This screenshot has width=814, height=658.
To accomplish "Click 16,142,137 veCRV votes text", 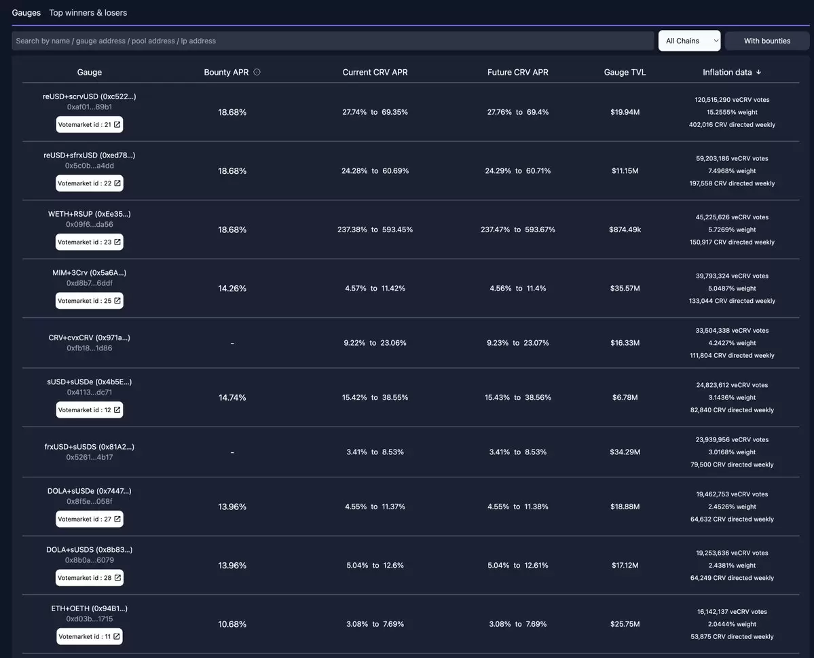I will click(x=732, y=612).
